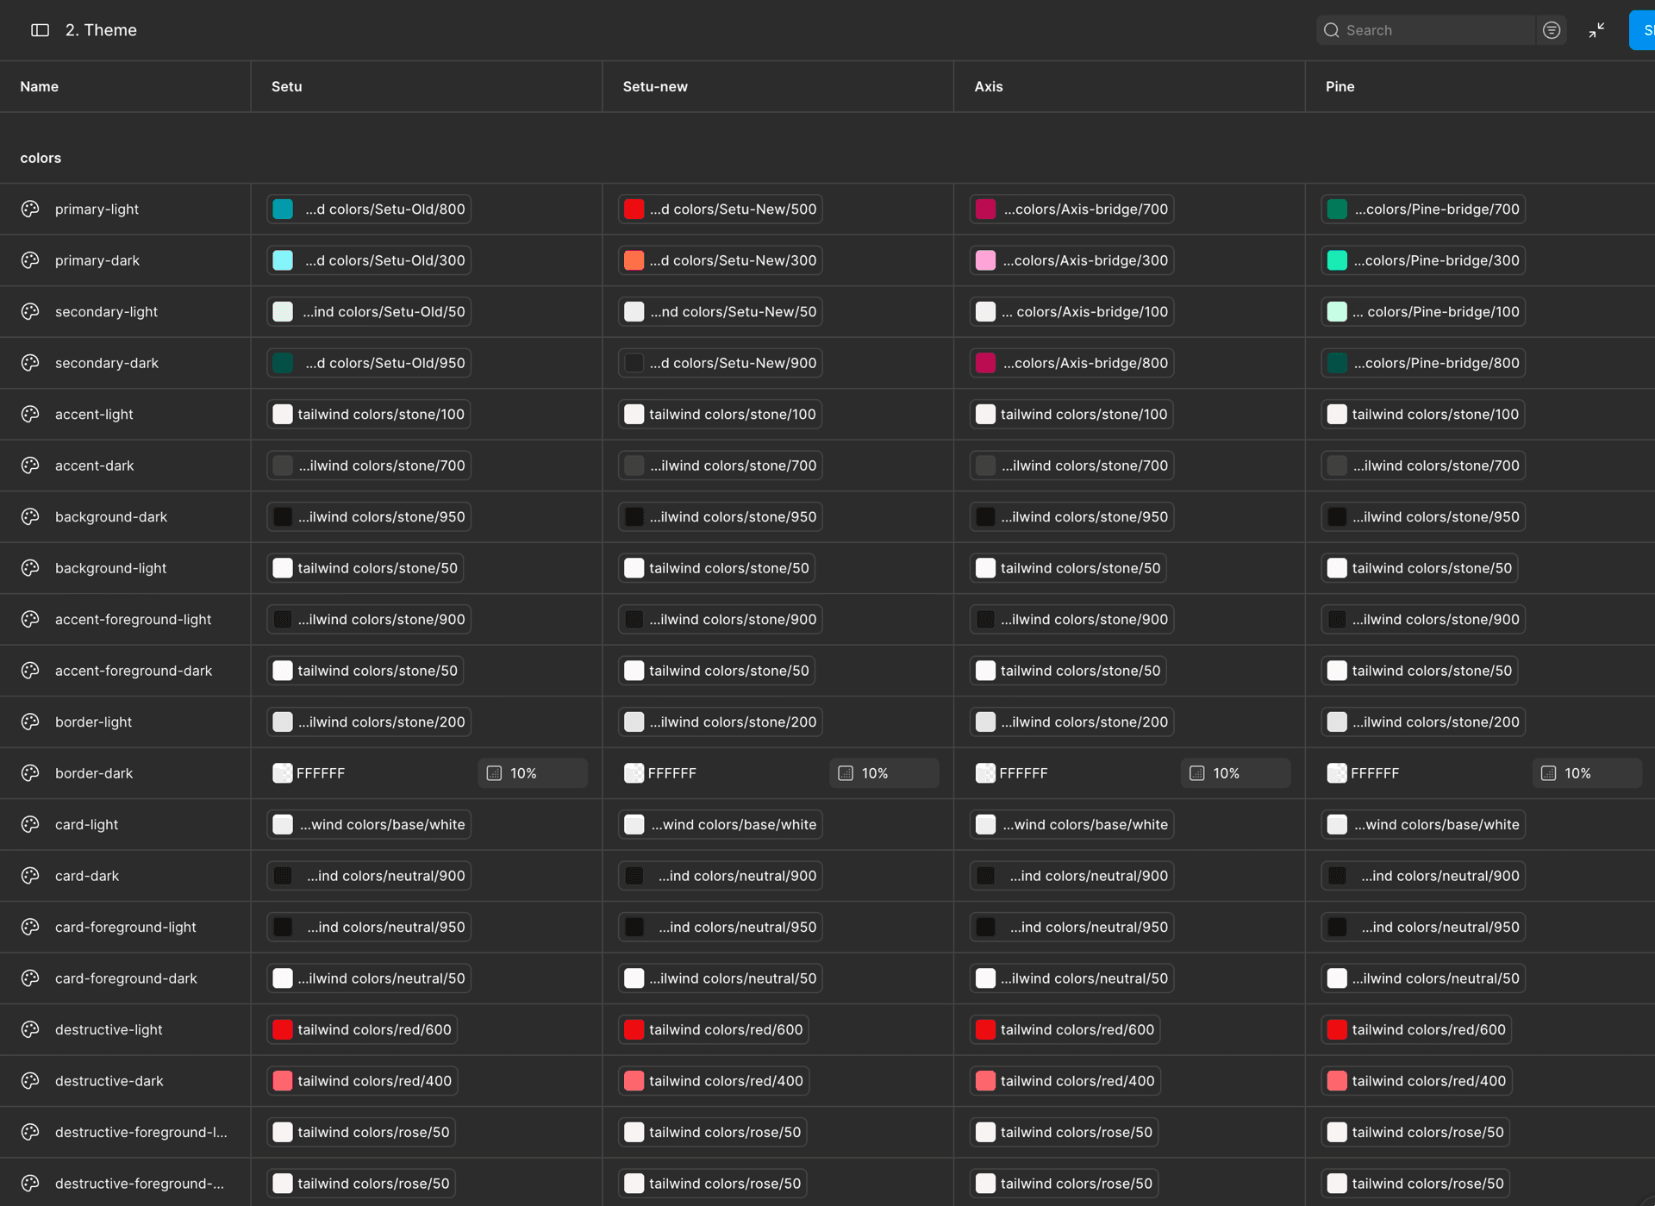Screen dimensions: 1655x1206
Task: Open Setu card-foreground-dark alias neutral/50
Action: (369, 978)
